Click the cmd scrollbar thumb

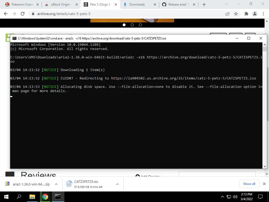[265, 49]
